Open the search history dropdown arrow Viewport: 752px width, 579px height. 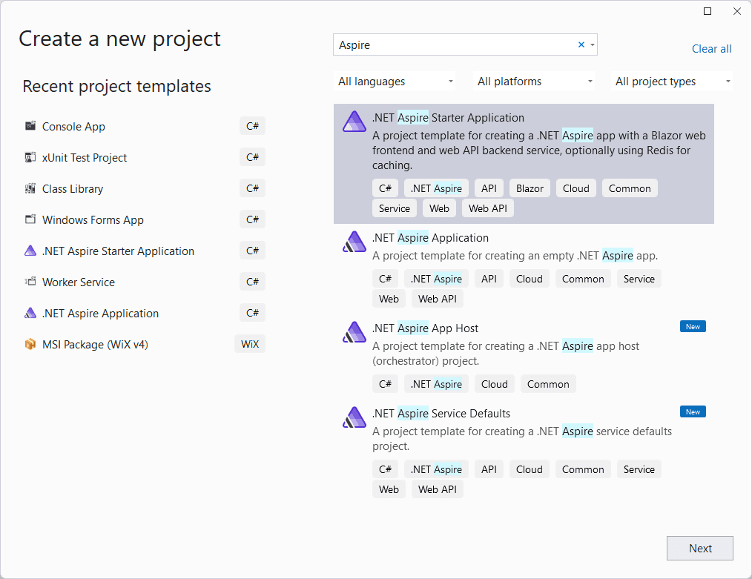coord(593,45)
